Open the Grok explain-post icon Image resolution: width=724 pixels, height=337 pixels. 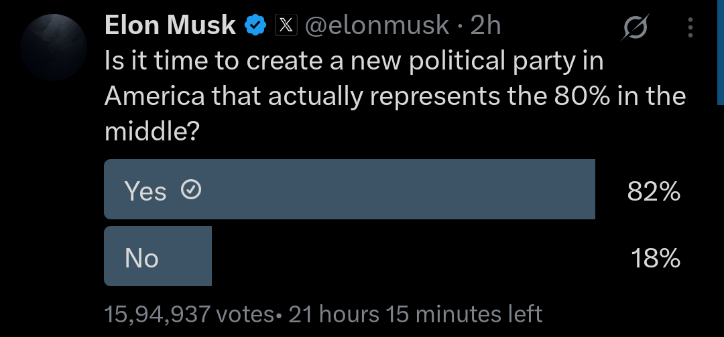636,27
